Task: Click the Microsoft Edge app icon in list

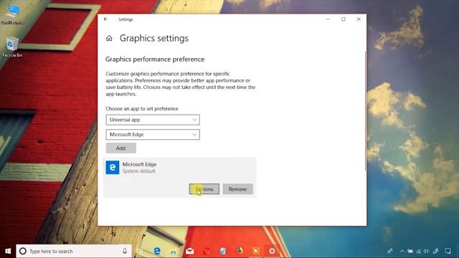Action: [x=113, y=167]
